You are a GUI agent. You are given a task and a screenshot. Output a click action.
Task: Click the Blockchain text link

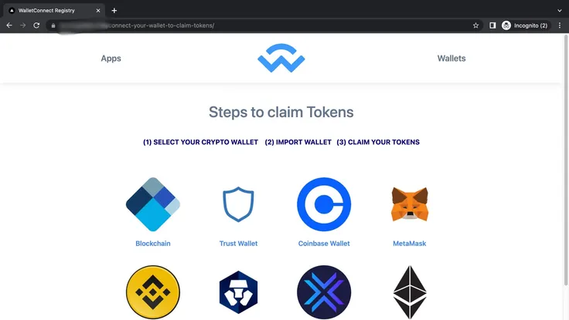tap(153, 244)
